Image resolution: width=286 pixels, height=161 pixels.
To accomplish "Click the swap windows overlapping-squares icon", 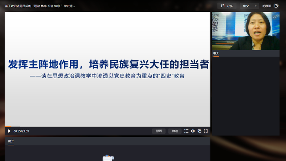I will point(199,131).
